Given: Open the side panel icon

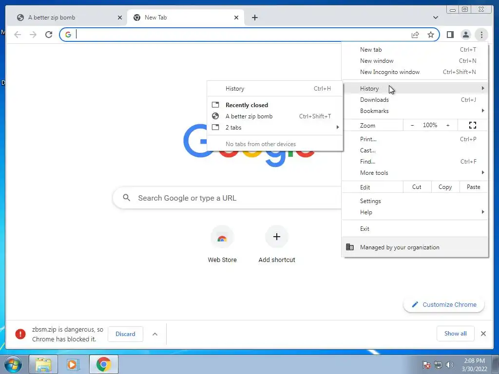Looking at the screenshot, I should click(450, 35).
